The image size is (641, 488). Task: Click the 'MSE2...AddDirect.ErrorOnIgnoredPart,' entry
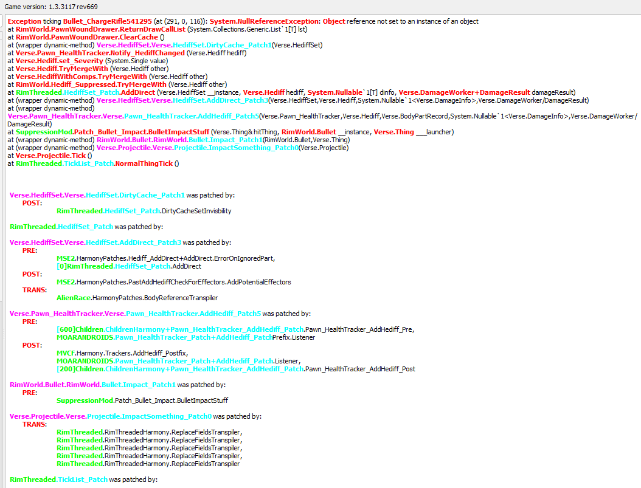[x=165, y=258]
